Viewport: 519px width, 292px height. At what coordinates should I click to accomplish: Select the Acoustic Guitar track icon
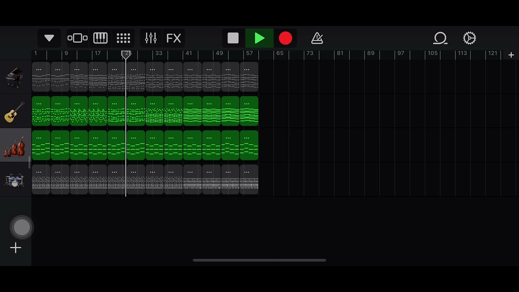tap(15, 112)
